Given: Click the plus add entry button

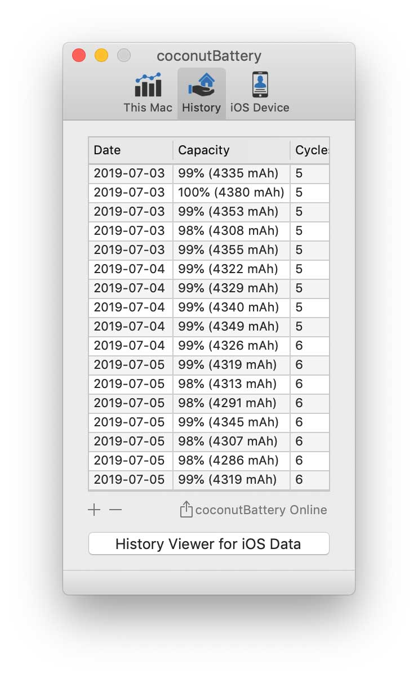Looking at the screenshot, I should [94, 510].
